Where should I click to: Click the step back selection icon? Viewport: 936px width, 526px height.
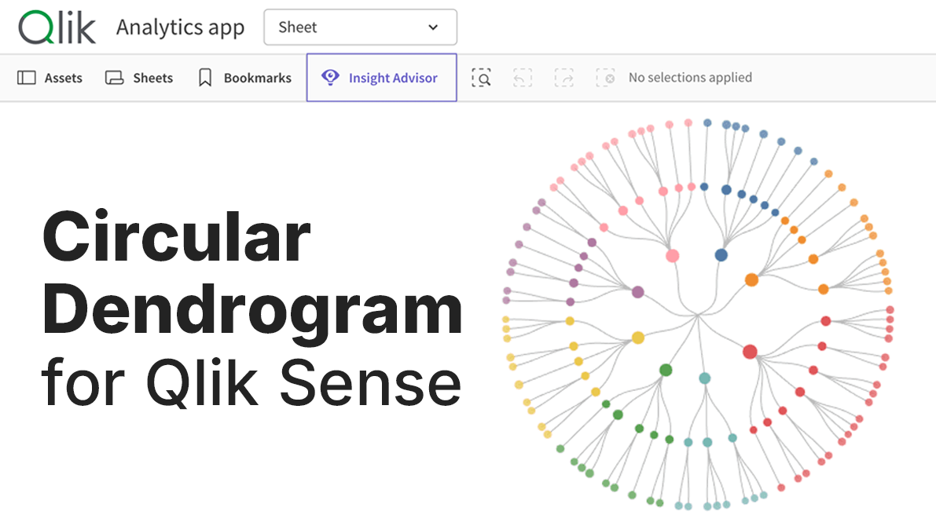(x=523, y=78)
